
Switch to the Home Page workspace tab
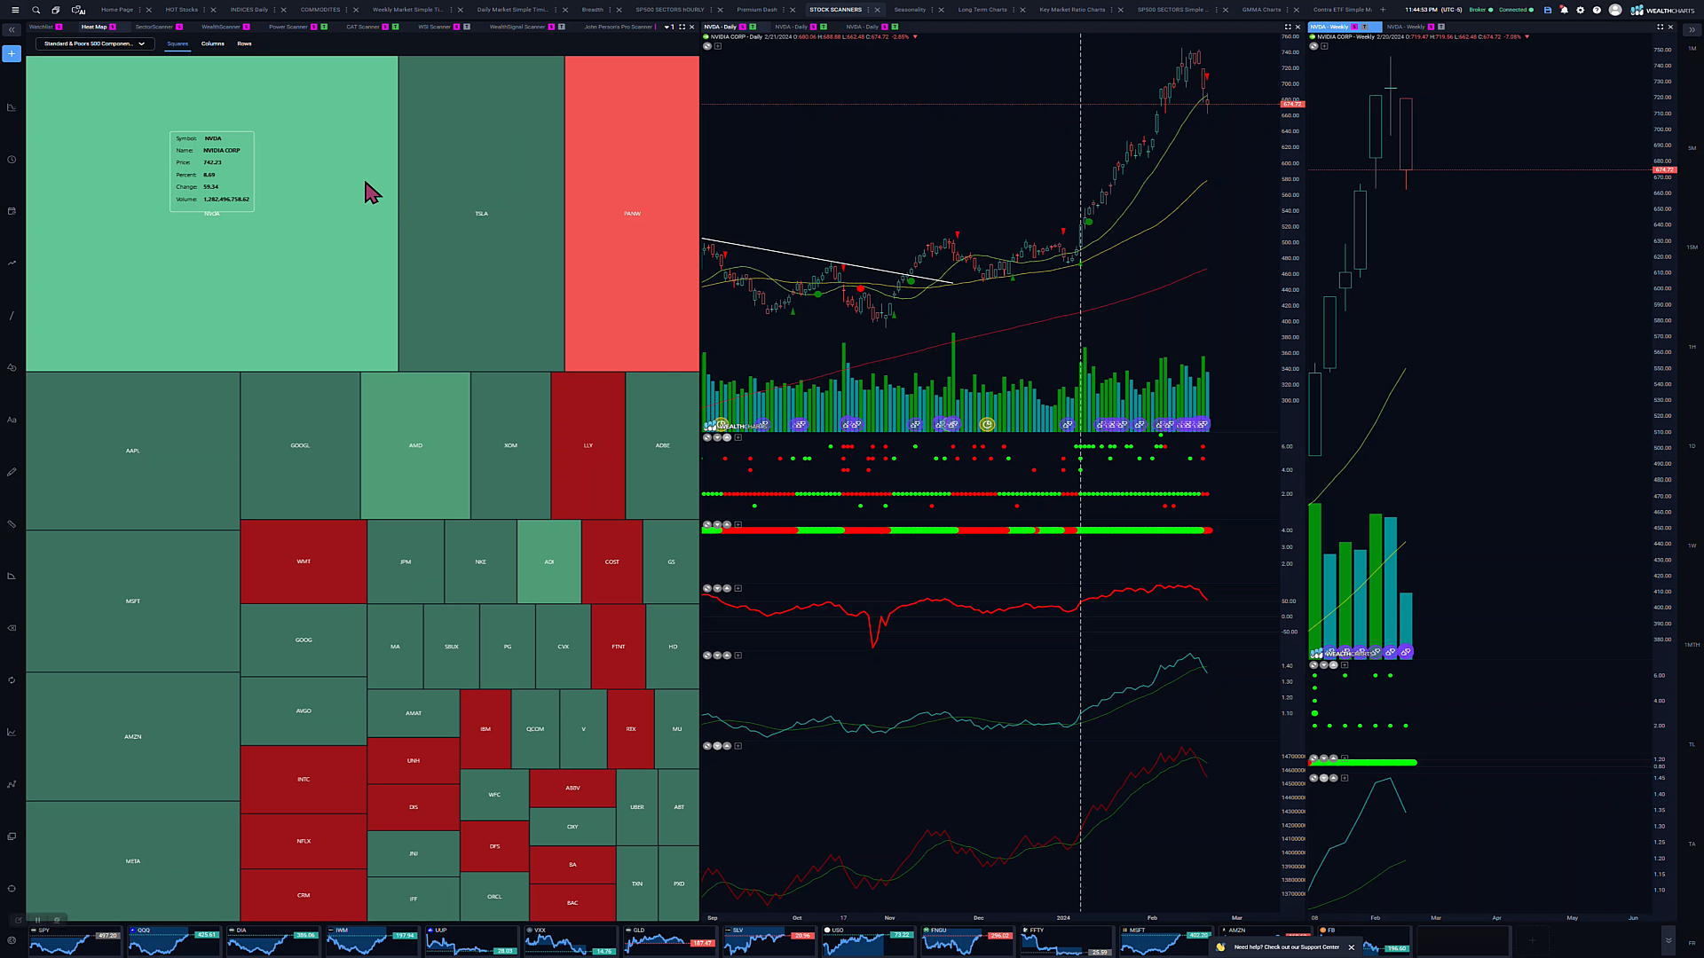pos(117,10)
